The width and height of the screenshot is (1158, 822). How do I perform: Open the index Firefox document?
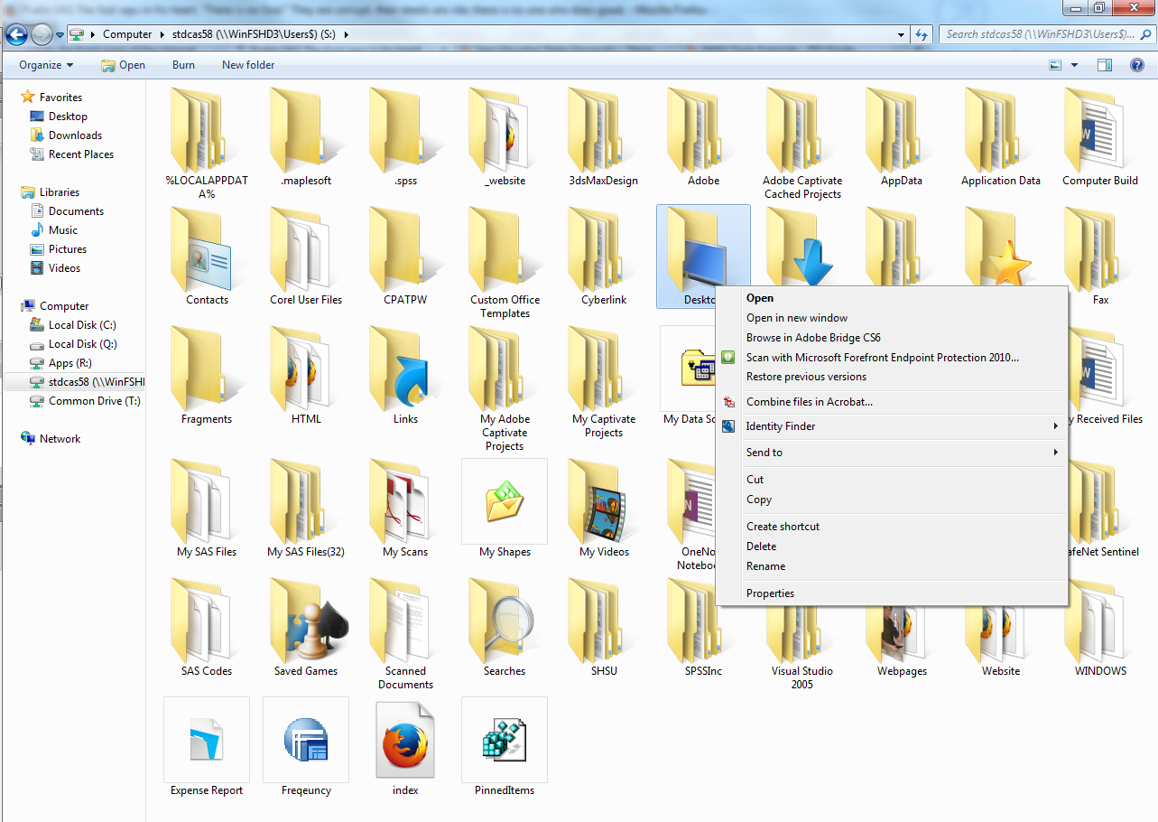click(404, 739)
